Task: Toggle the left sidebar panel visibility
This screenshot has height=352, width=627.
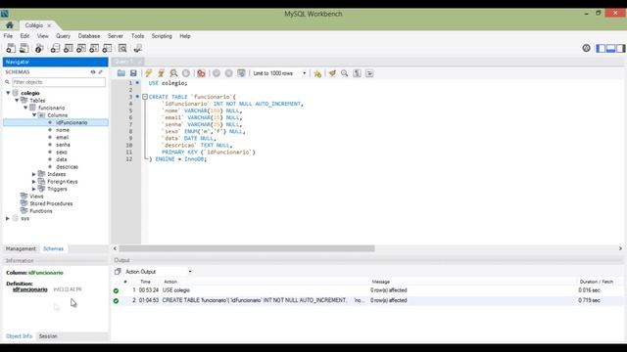Action: click(601, 48)
